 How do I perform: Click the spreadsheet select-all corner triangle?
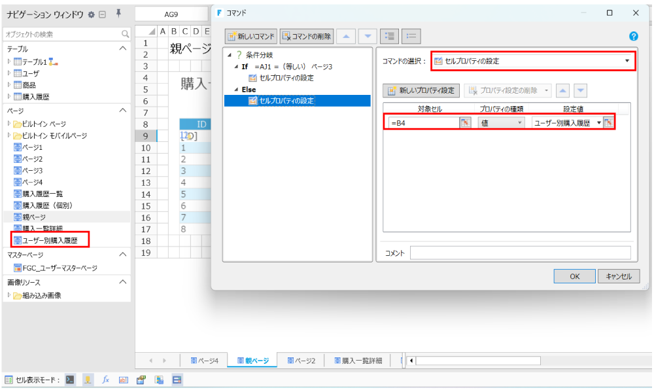[152, 31]
